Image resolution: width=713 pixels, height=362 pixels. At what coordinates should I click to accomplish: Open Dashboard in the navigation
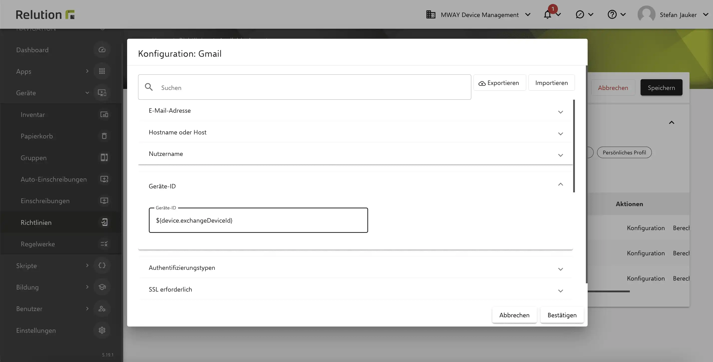pos(32,50)
